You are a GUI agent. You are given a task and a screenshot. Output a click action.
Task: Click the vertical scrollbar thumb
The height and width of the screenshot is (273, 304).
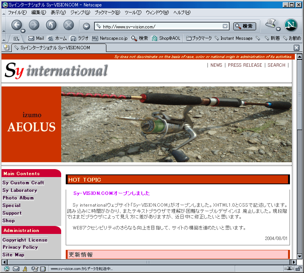299,95
